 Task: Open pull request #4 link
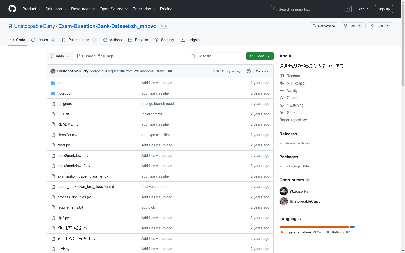[x=123, y=71]
